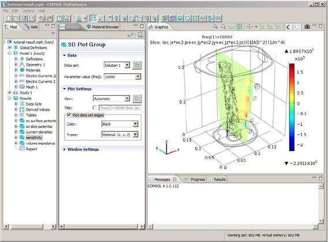Expand the Global Definitions tree node
328x242 pixels.
(9, 48)
